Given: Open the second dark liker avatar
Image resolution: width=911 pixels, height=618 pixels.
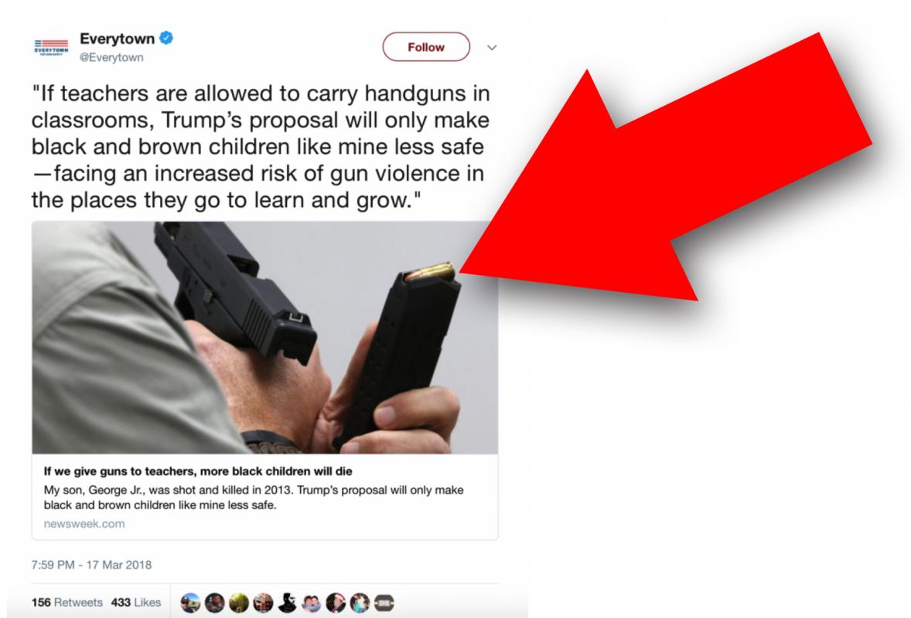Looking at the screenshot, I should [214, 603].
